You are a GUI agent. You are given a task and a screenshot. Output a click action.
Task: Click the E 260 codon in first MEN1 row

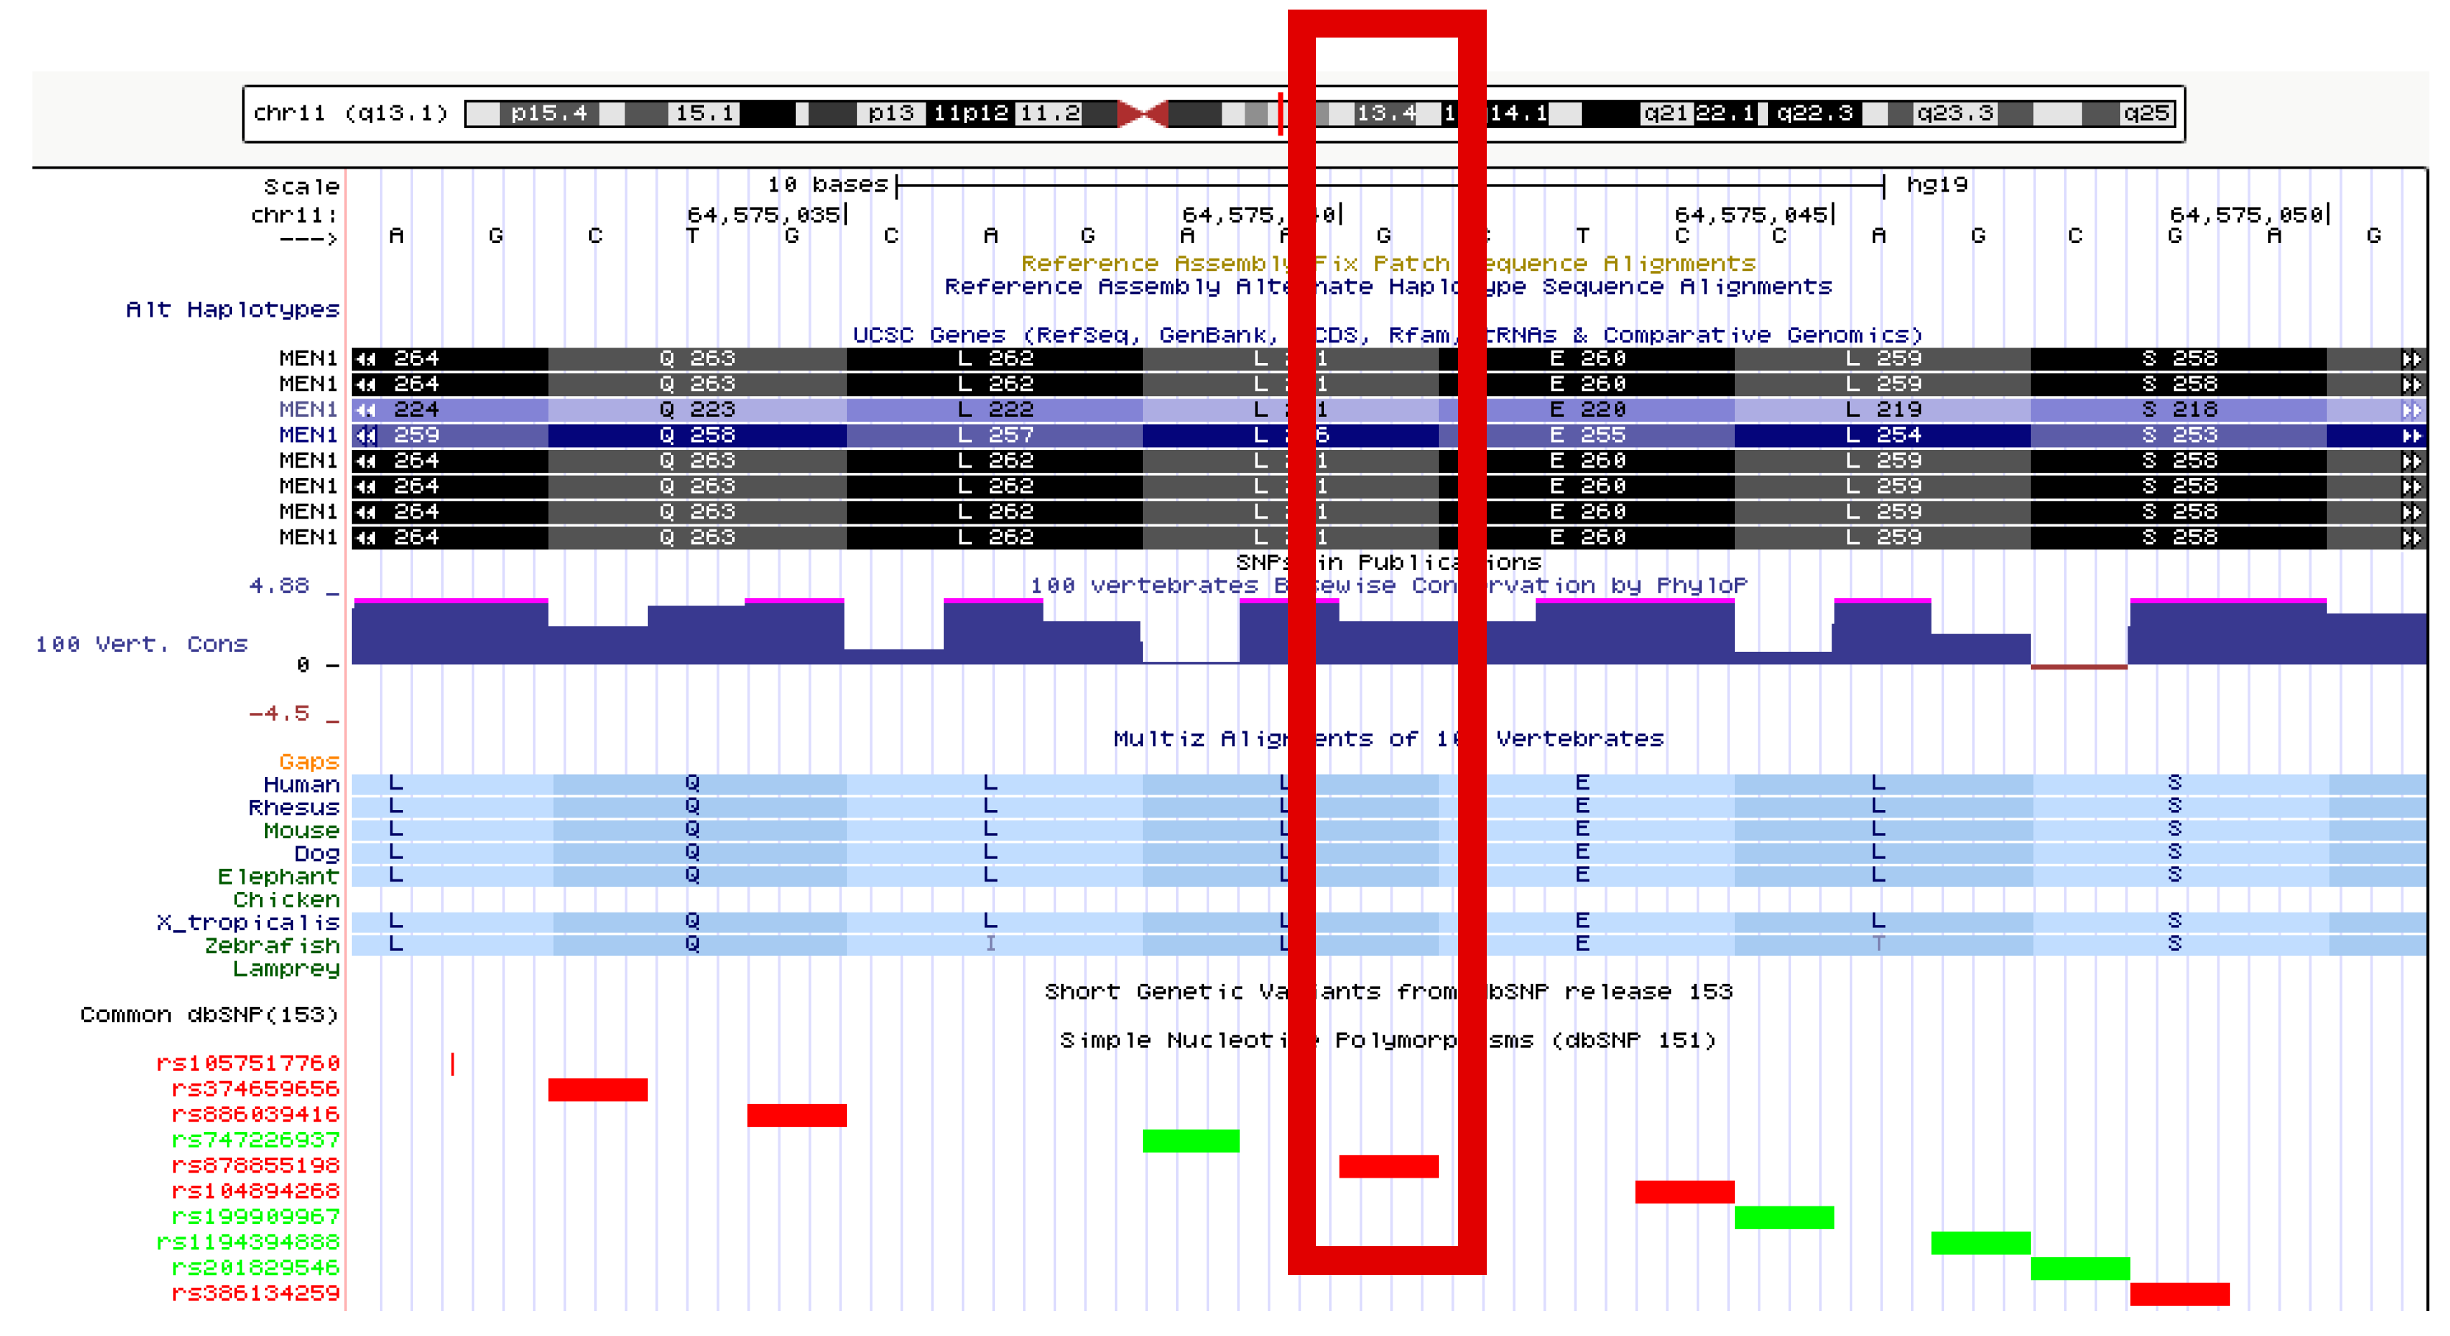pyautogui.click(x=1588, y=359)
